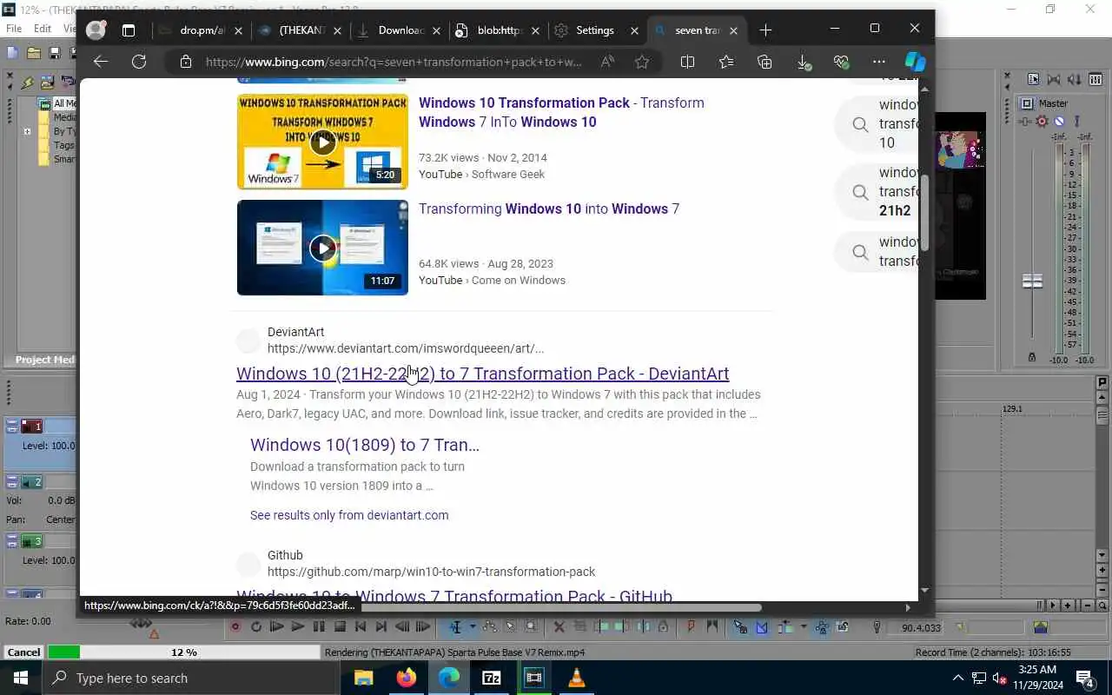Open a new Edge tab
The image size is (1112, 695).
765,30
